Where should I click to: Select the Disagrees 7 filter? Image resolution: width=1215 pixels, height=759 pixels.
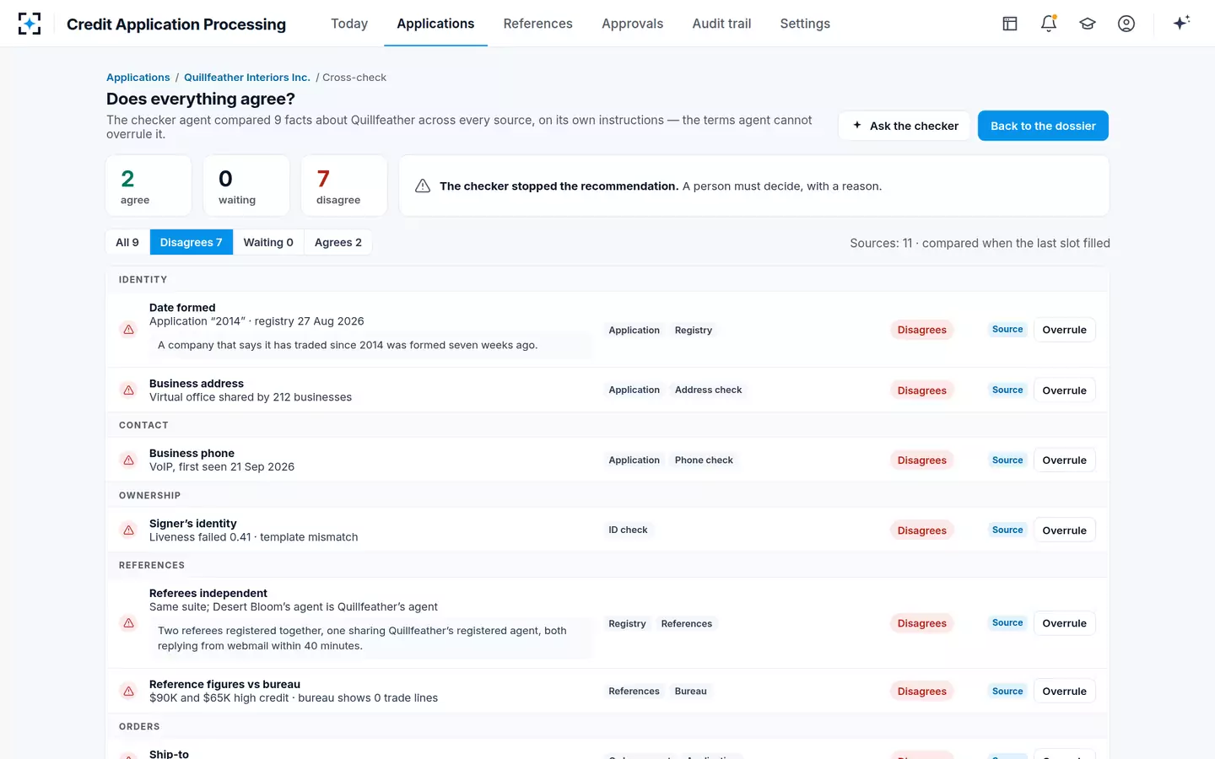click(192, 242)
